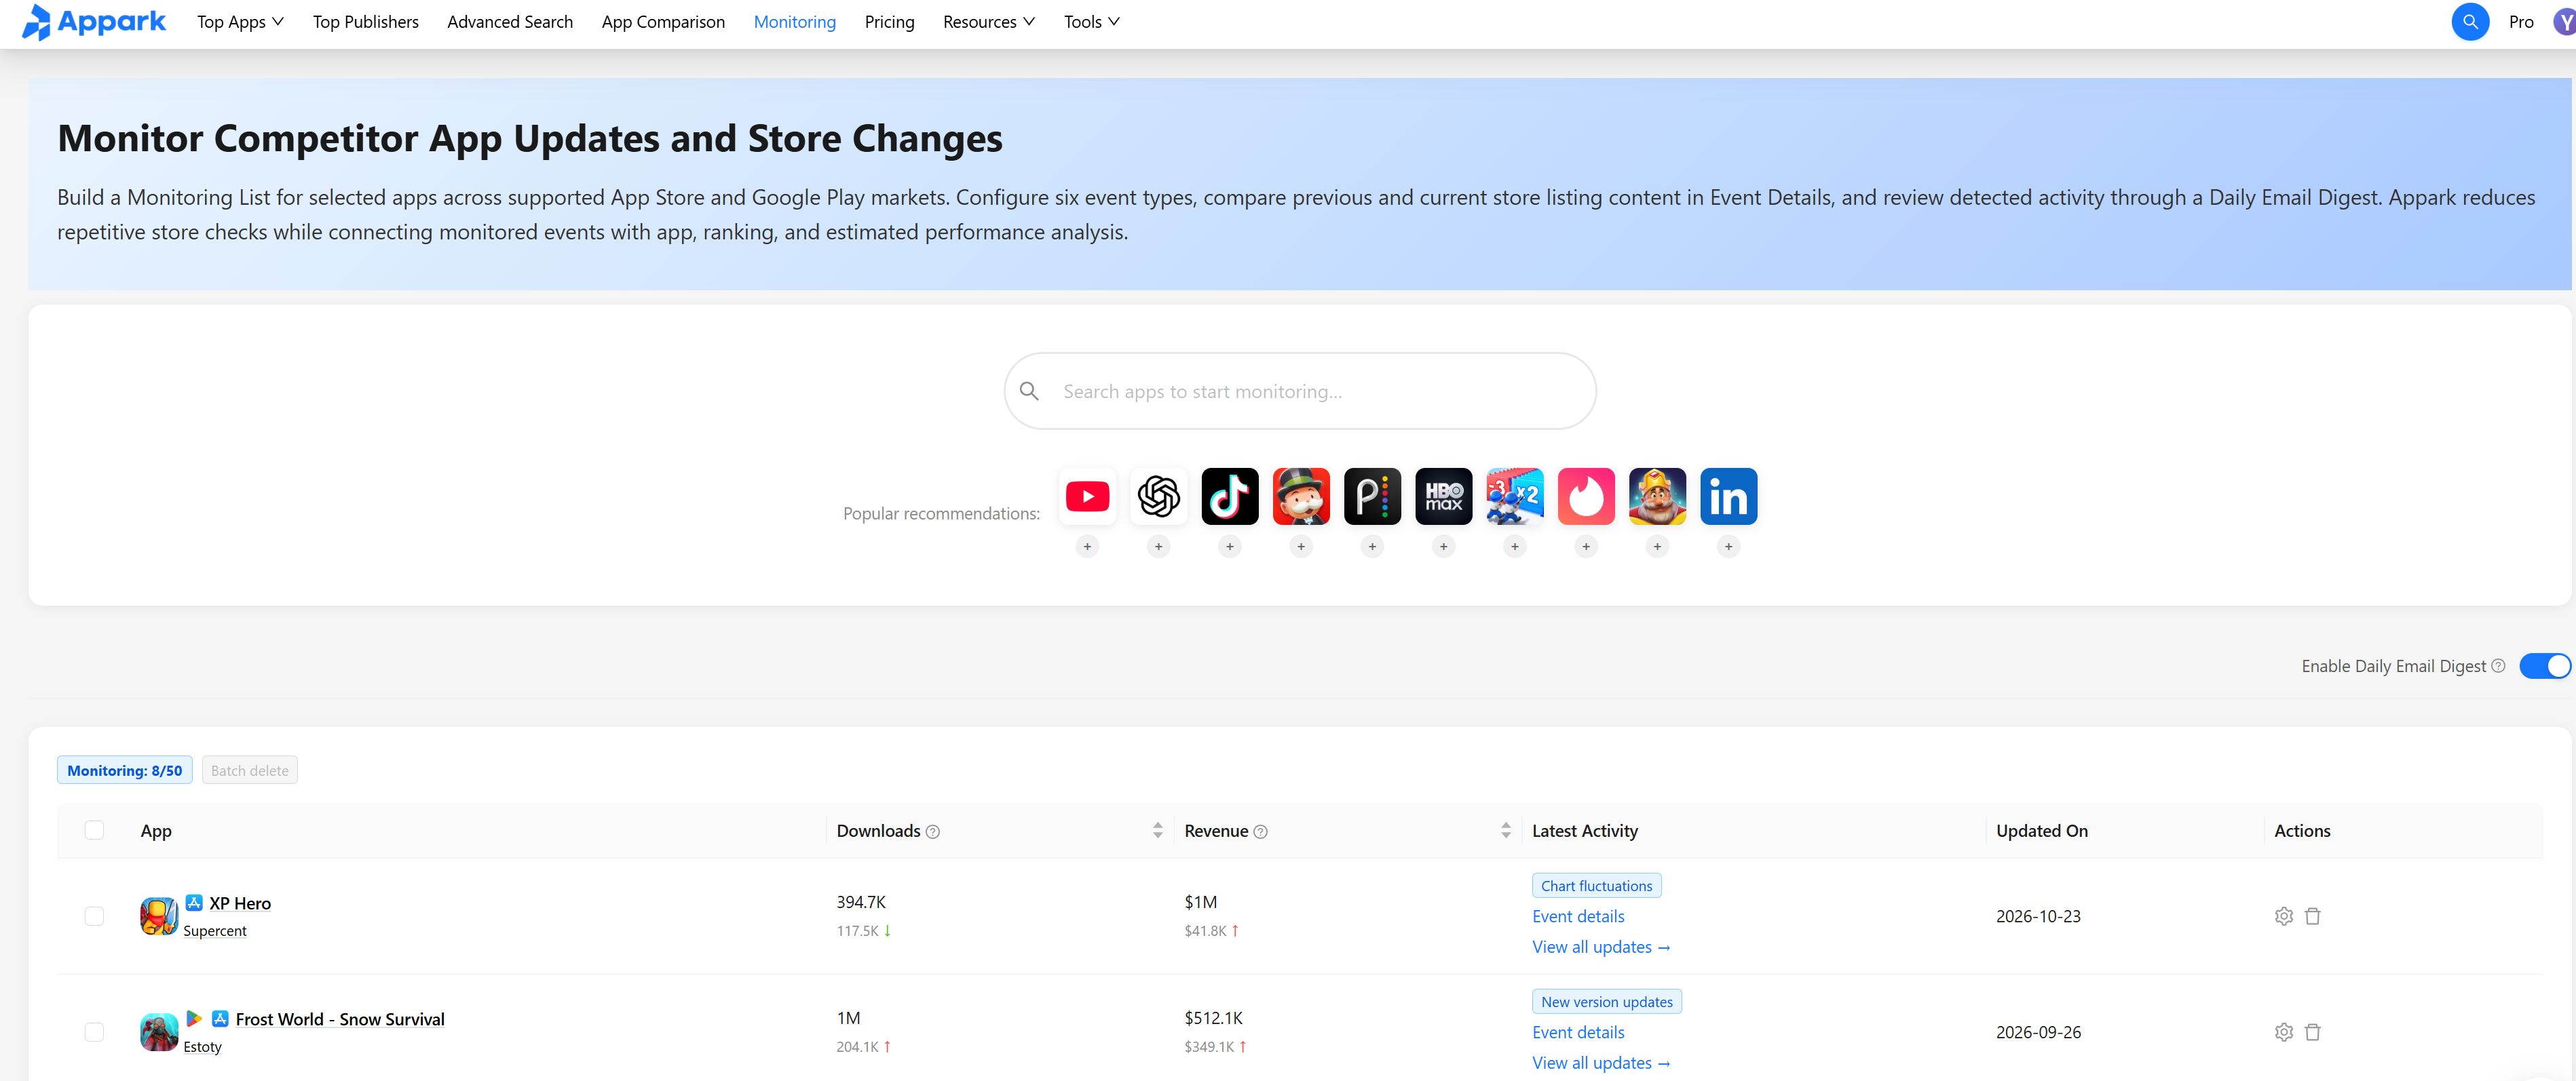This screenshot has width=2576, height=1081.
Task: Open the Supercent publisher link
Action: click(214, 931)
